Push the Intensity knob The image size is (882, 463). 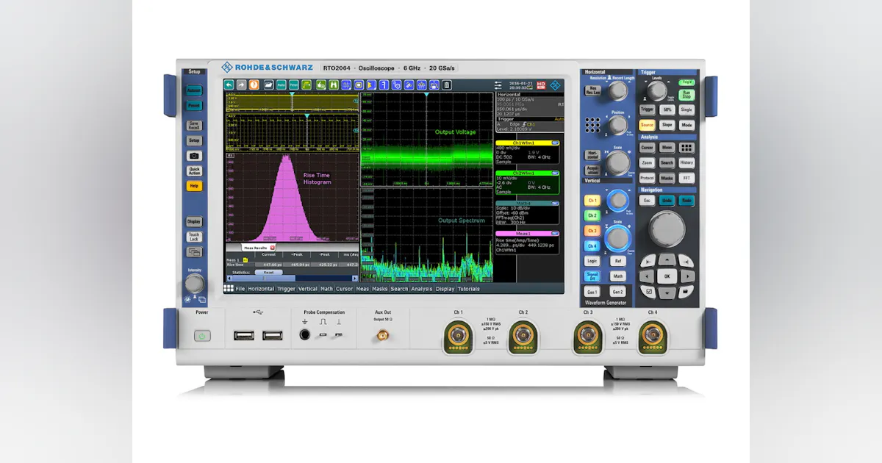point(194,285)
